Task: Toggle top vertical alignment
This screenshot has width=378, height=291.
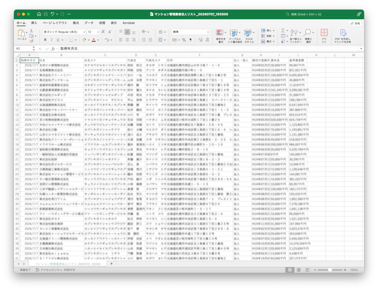Action: [121, 32]
